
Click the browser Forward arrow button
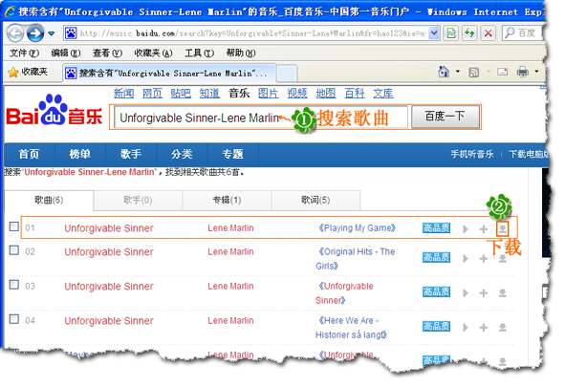(x=35, y=33)
